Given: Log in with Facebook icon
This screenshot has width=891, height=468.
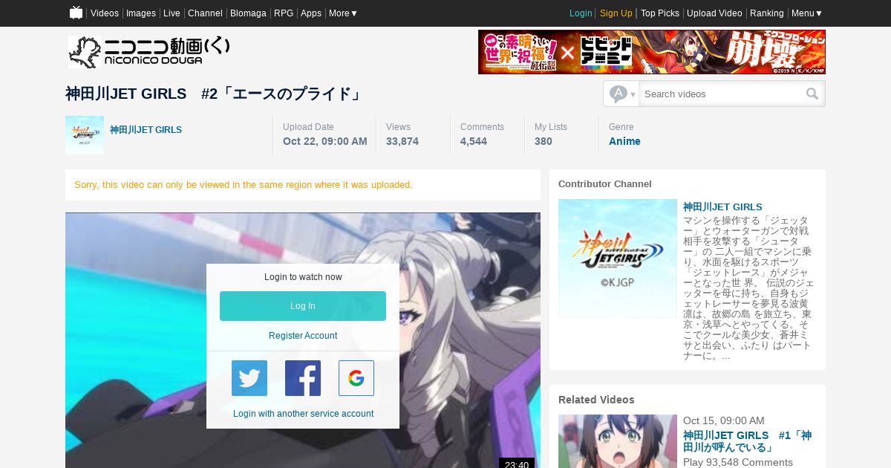Looking at the screenshot, I should click(303, 378).
